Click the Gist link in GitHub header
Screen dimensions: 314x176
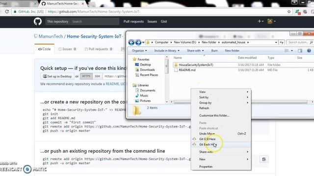(x=163, y=22)
